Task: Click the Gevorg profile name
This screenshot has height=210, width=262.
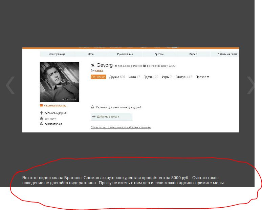Action: tap(105, 65)
